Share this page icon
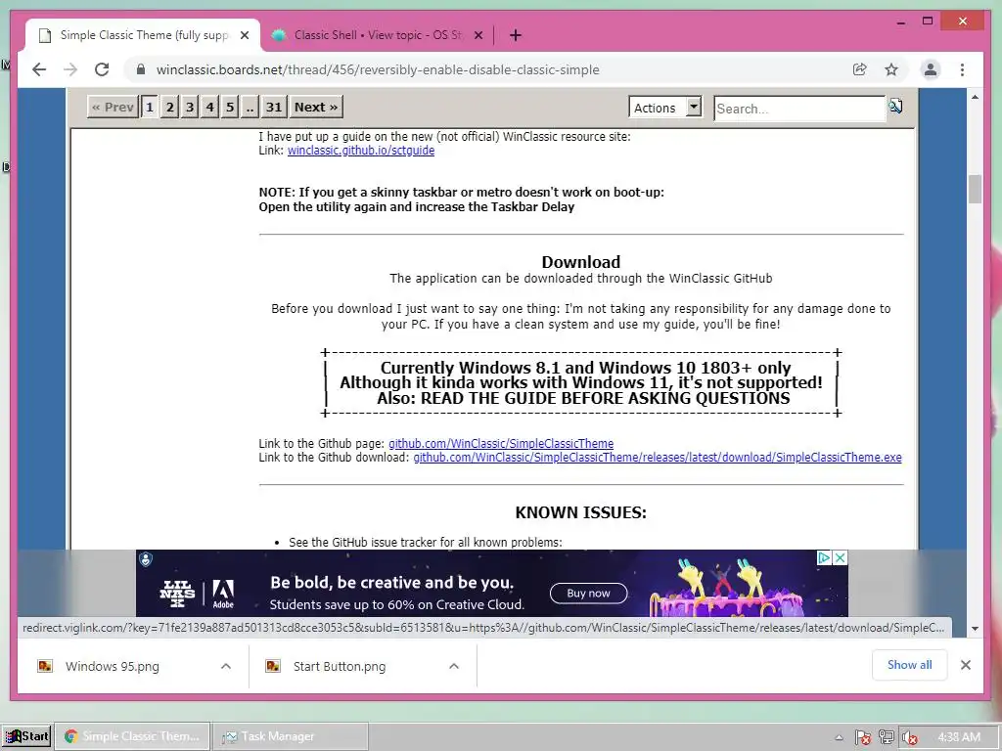Screen dimensions: 1002x751 click(x=859, y=69)
